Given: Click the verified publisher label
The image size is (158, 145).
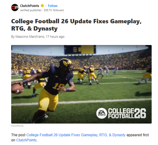Looking at the screenshot, I should 31,10.
